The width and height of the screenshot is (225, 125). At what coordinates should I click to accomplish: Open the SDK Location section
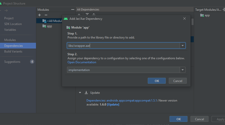13,24
